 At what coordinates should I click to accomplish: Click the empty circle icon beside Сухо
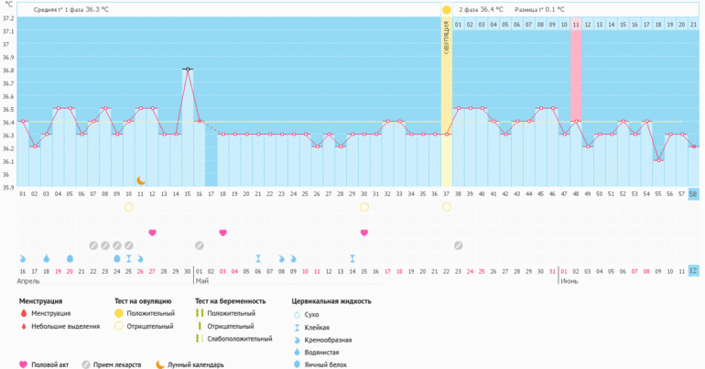pos(296,313)
